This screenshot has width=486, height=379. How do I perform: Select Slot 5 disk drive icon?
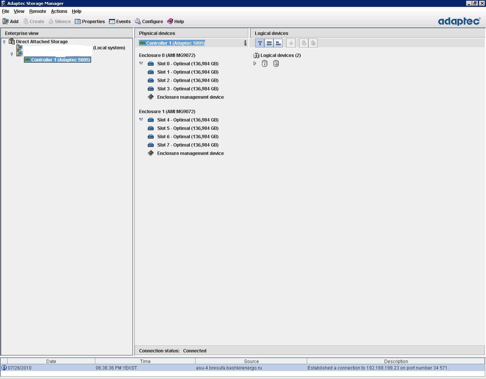tap(151, 128)
